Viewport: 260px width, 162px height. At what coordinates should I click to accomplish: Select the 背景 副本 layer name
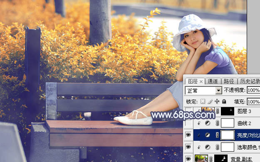coord(241,159)
